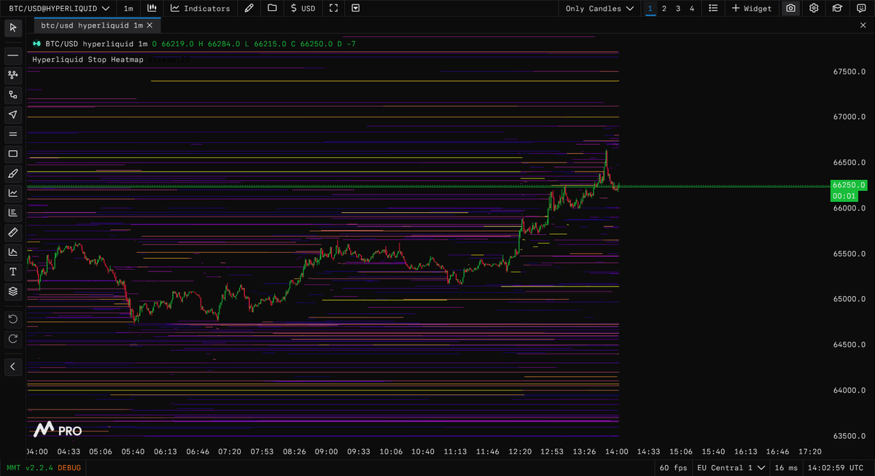
Task: Switch to layout tab 4
Action: coord(692,9)
